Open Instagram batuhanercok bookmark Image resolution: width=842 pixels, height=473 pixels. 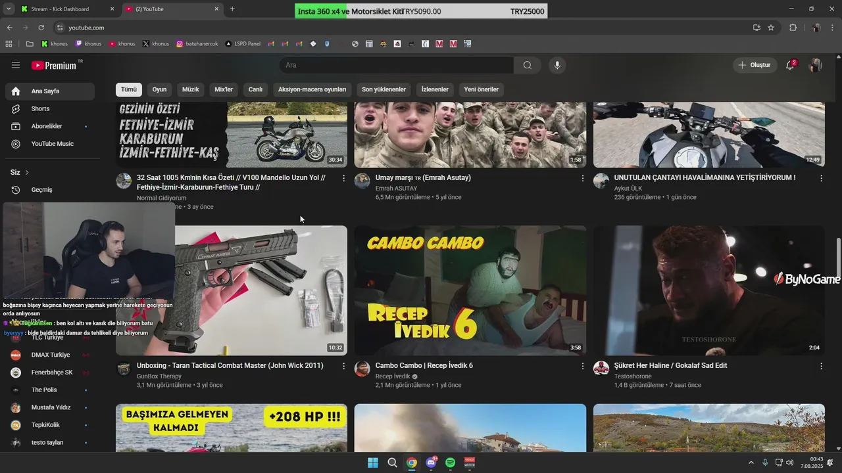click(197, 44)
